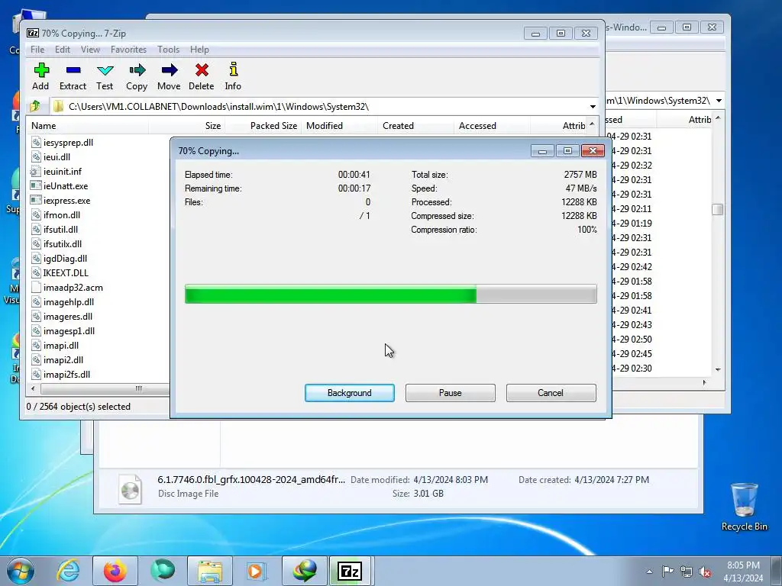Run the Test archive icon

[x=105, y=70]
